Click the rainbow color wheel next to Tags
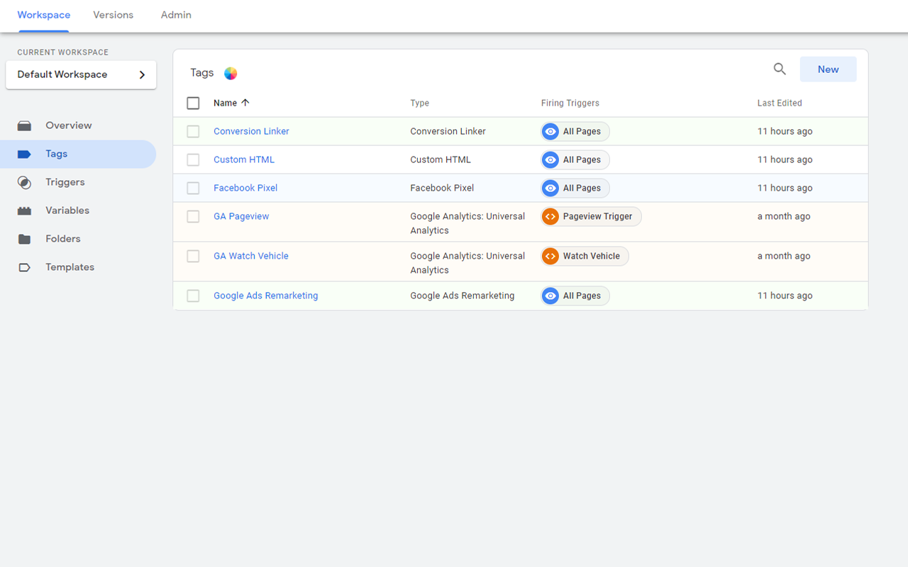The height and width of the screenshot is (567, 908). tap(231, 73)
